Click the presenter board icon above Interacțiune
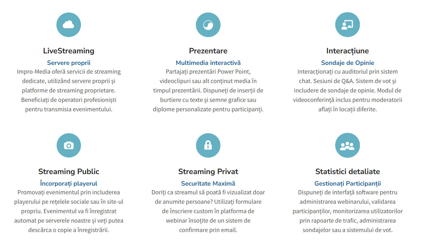 pos(348,25)
